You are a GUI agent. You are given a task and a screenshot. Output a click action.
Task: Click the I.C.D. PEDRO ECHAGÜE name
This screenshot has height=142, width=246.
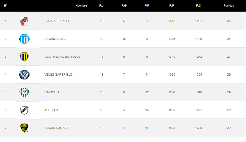coord(63,57)
